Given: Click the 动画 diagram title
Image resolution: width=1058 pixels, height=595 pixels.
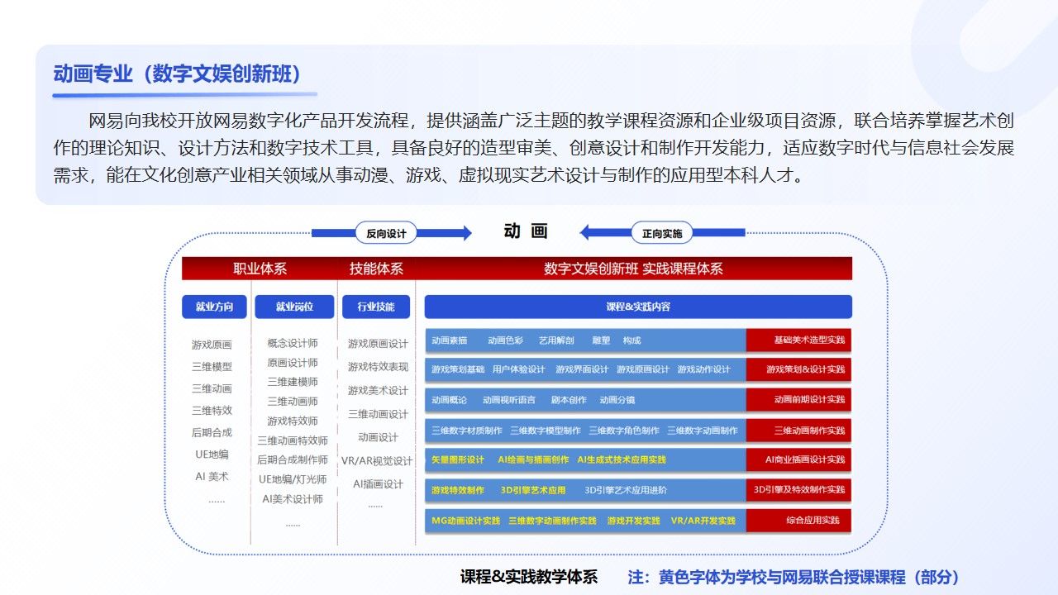Looking at the screenshot, I should [x=526, y=231].
